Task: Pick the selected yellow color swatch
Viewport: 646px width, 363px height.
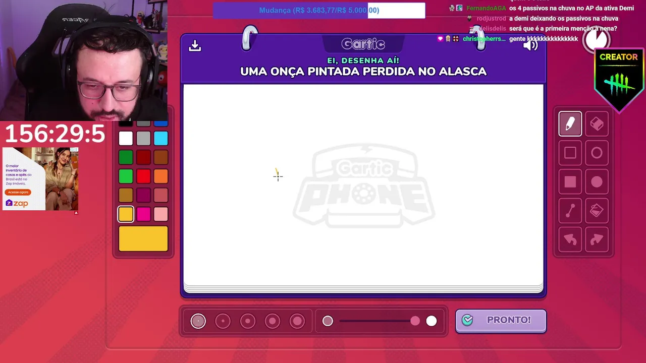Action: [x=126, y=214]
